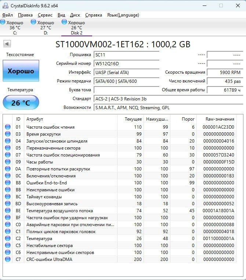Click the disk title ST1000VM002-1ET162 : 1000,2 GB

coord(123,44)
